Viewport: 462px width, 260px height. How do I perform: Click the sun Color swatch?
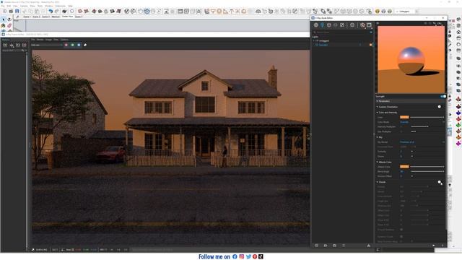[x=404, y=117]
